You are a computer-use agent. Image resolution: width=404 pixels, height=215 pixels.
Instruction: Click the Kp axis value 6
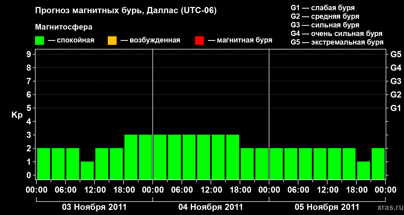(29, 95)
